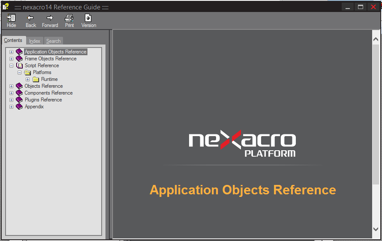
Task: Select Frame Objects Reference tree item
Action: (x=51, y=59)
